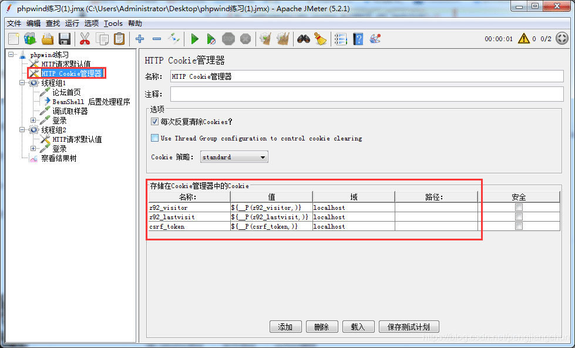The width and height of the screenshot is (575, 348).
Task: Click the 保存测试计划 button
Action: 409,327
